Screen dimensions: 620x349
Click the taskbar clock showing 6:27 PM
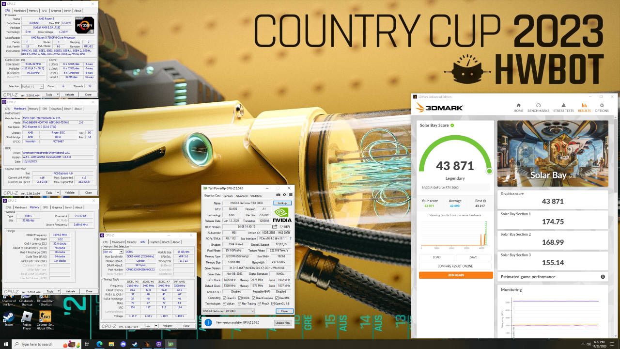[598, 344]
